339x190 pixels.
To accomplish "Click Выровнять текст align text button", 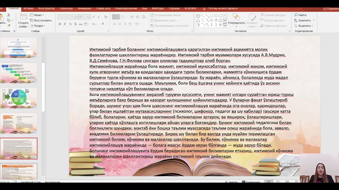I will click(x=164, y=20).
